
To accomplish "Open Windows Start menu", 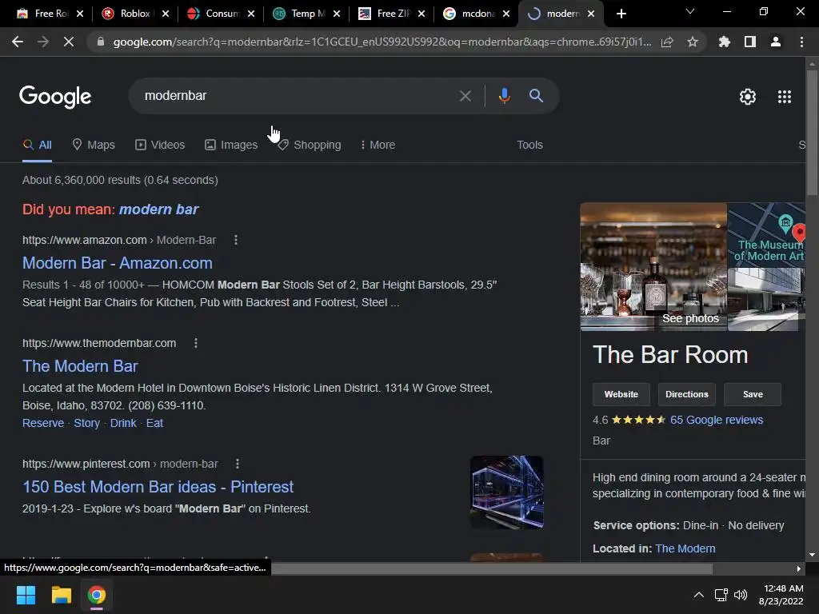I will [x=26, y=595].
